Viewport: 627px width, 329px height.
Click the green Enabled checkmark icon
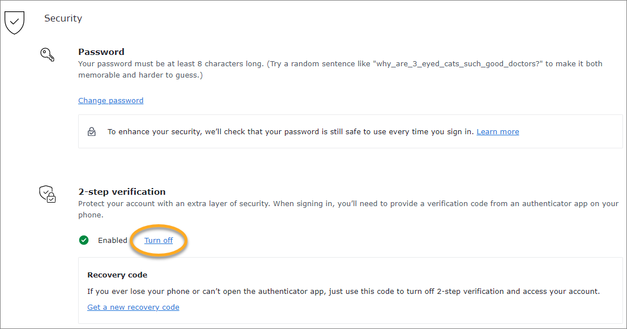point(84,240)
